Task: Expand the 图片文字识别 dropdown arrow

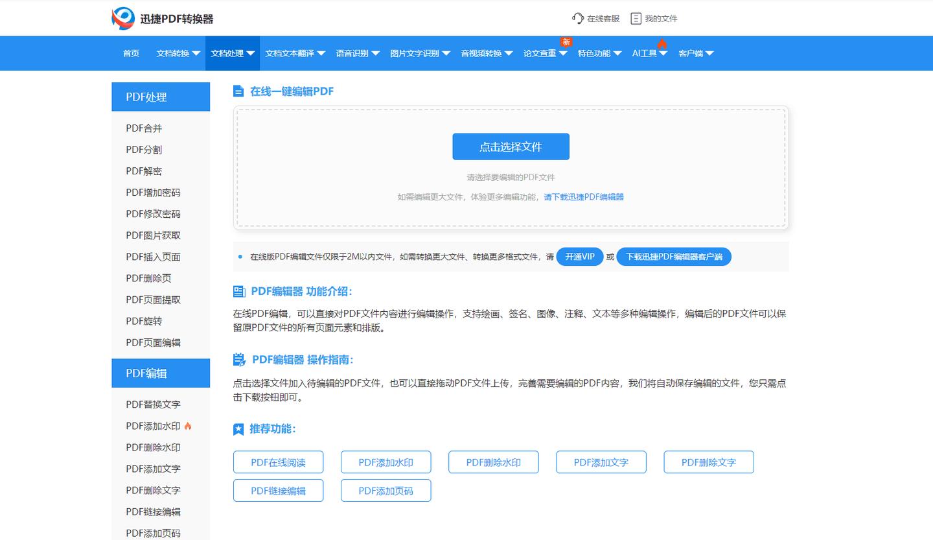Action: pyautogui.click(x=446, y=54)
